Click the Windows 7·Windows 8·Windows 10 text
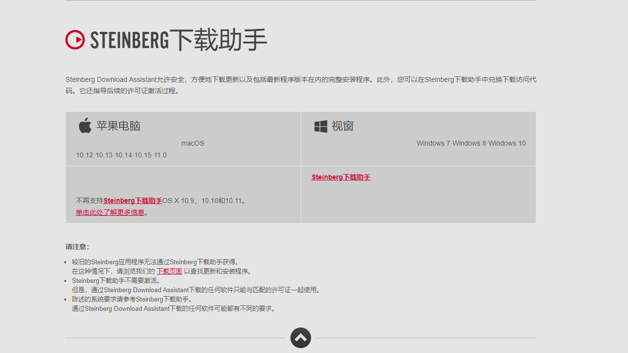The width and height of the screenshot is (628, 353). coord(471,143)
